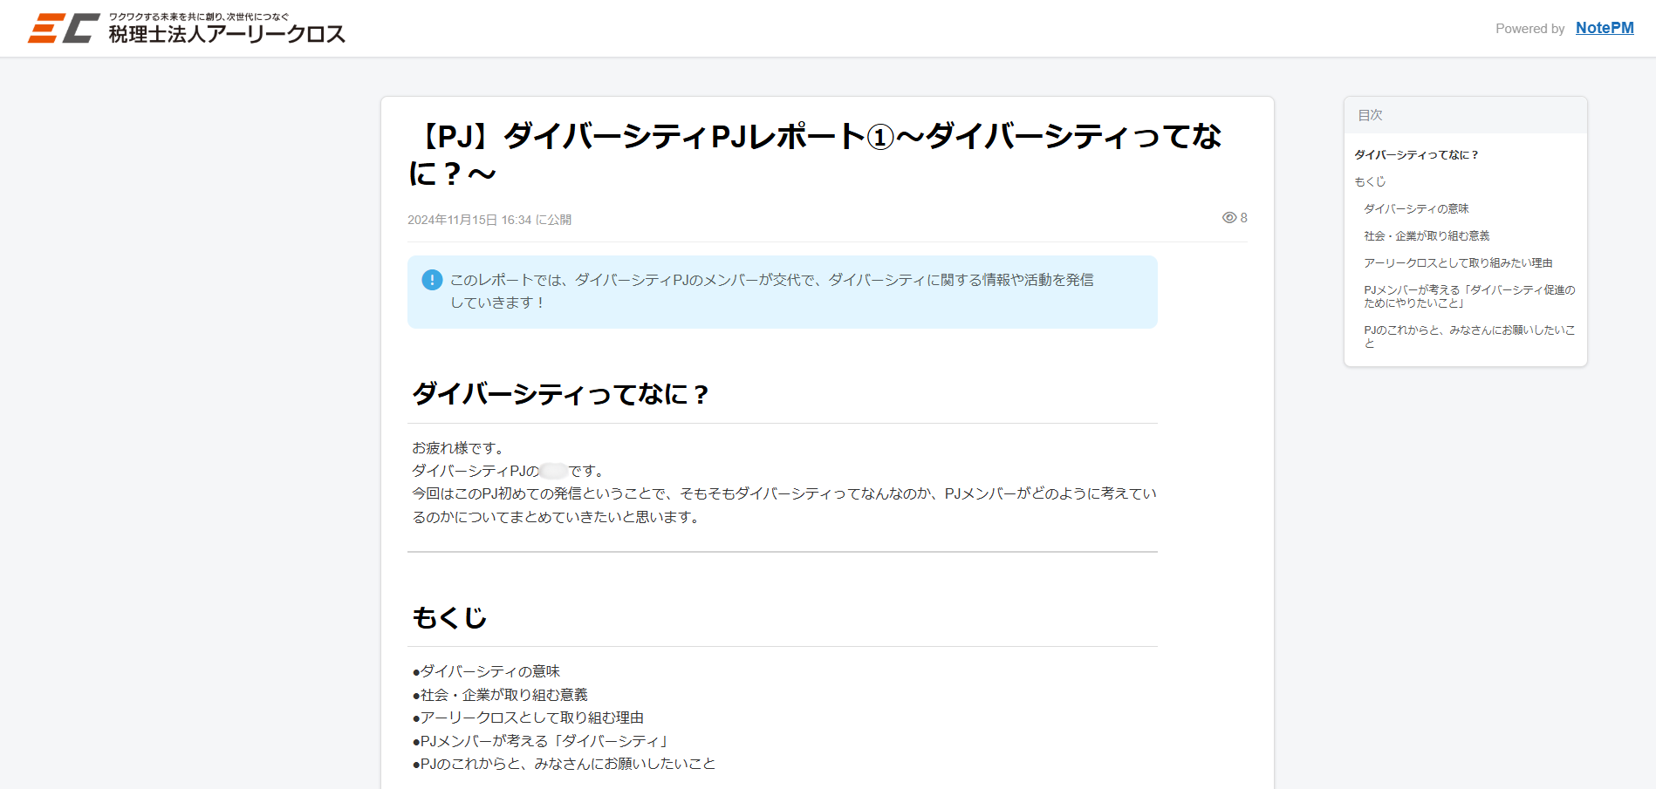This screenshot has width=1656, height=789.
Task: Select もくじ in the sidebar contents
Action: coord(1370,182)
